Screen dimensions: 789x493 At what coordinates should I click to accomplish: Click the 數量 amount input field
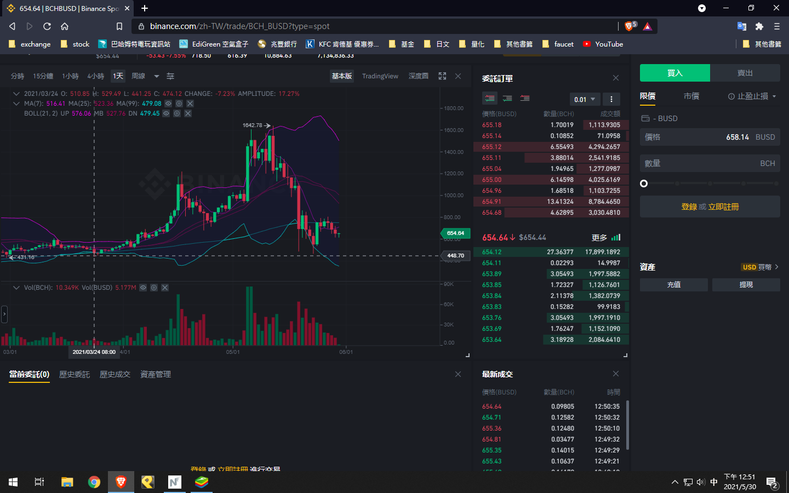click(710, 163)
